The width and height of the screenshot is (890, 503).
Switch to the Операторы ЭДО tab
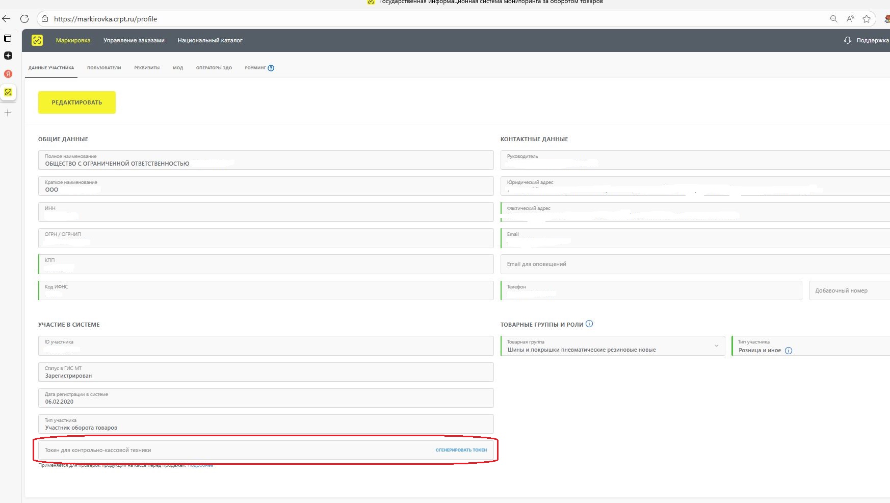pos(214,68)
